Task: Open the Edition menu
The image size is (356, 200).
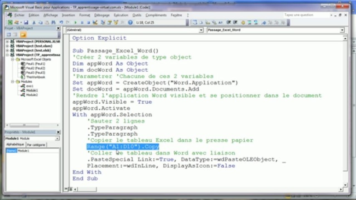Action: pyautogui.click(x=34, y=15)
